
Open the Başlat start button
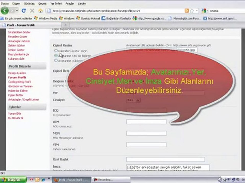13,180
